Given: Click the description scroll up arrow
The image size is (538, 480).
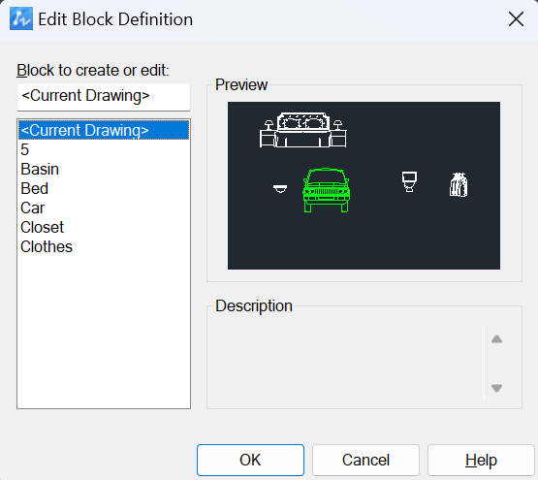Looking at the screenshot, I should (x=496, y=339).
